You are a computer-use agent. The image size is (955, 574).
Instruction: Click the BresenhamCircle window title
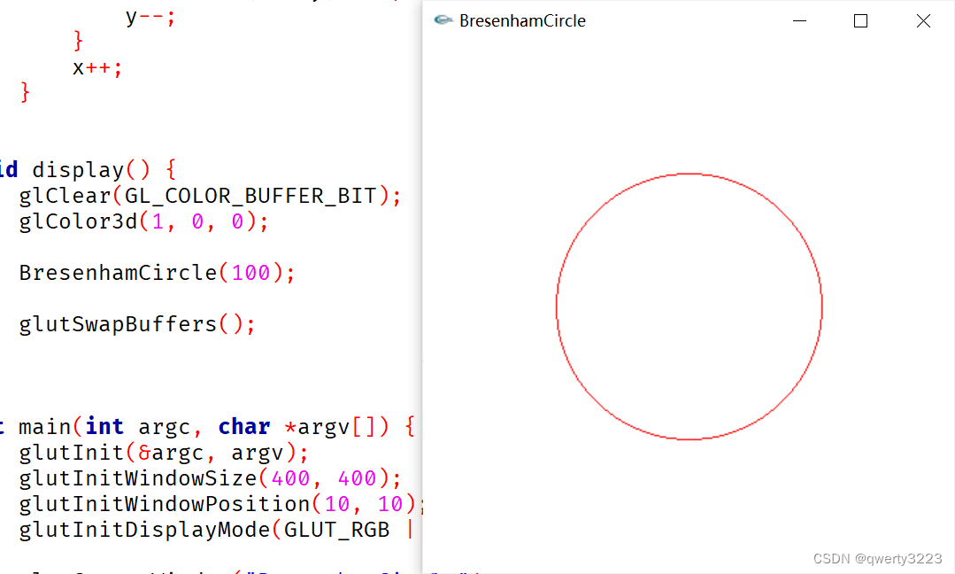[520, 20]
